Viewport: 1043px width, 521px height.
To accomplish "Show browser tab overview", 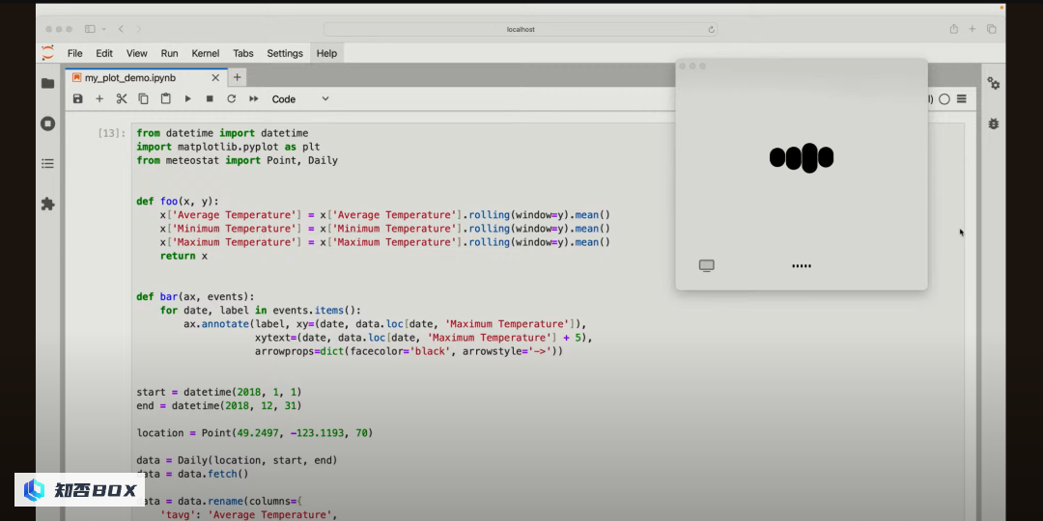I will tap(991, 29).
